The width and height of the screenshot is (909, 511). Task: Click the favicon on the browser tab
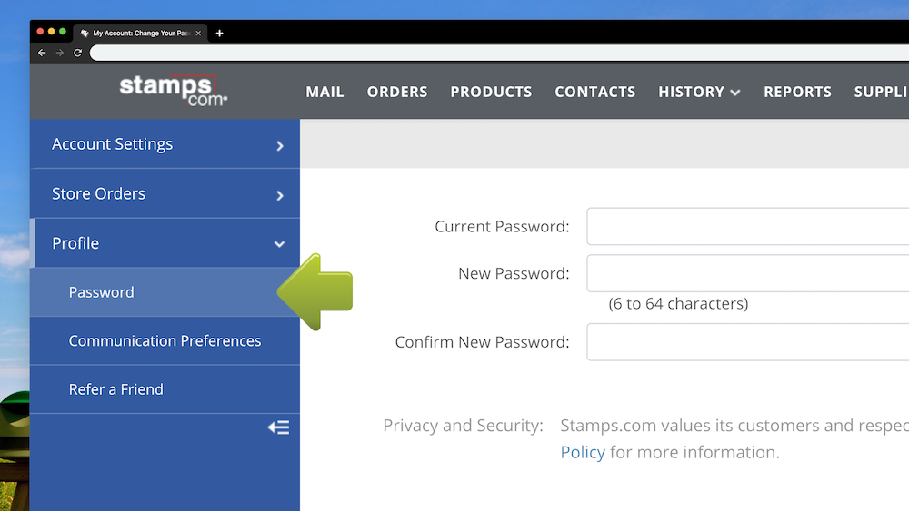pyautogui.click(x=85, y=34)
